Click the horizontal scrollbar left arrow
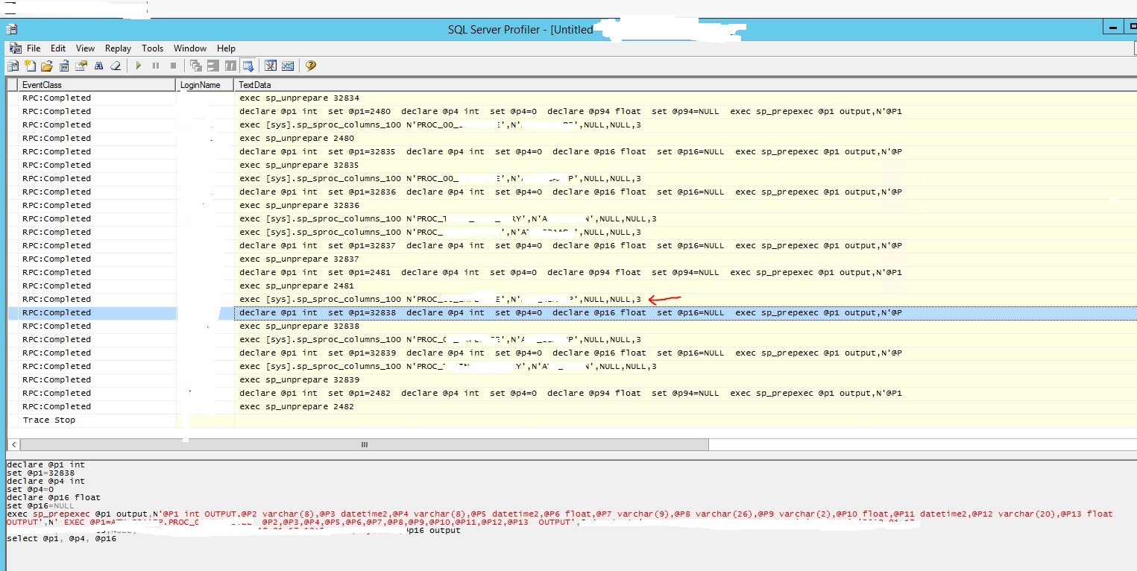 [x=13, y=444]
